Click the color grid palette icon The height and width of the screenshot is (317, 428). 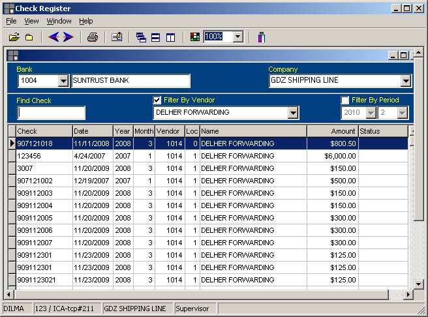[195, 37]
